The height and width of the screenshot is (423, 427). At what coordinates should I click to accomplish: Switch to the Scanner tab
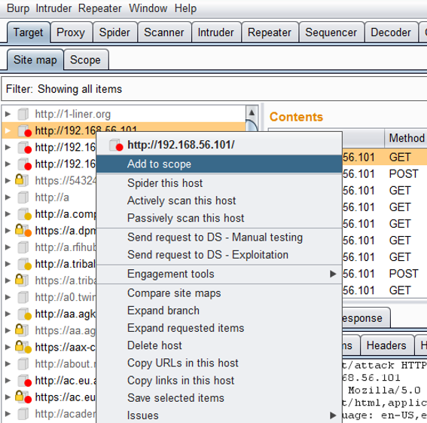(164, 32)
